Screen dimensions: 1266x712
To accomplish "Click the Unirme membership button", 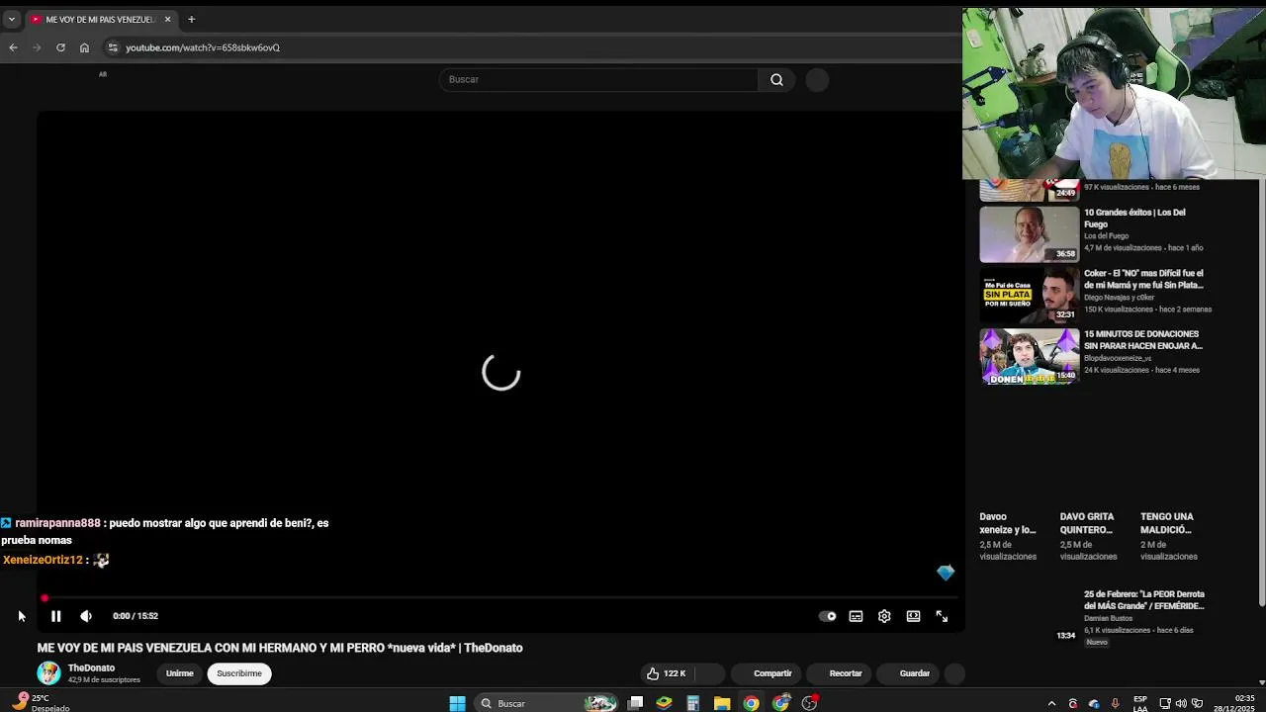I will tap(180, 673).
